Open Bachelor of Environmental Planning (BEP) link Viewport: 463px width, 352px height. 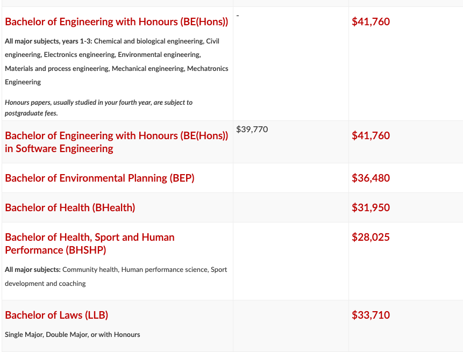(99, 178)
